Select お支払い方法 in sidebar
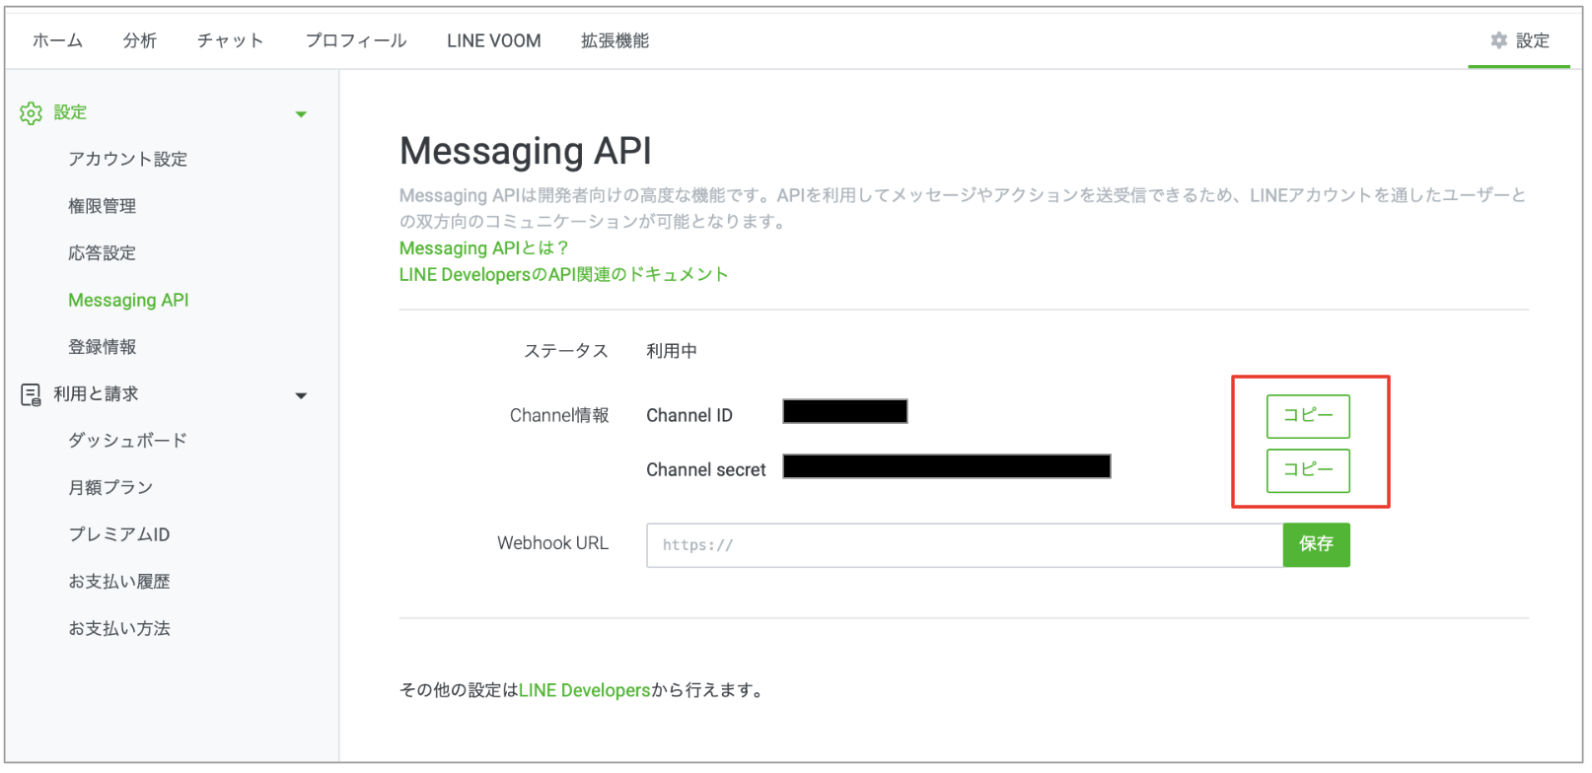The image size is (1592, 773). pyautogui.click(x=119, y=629)
